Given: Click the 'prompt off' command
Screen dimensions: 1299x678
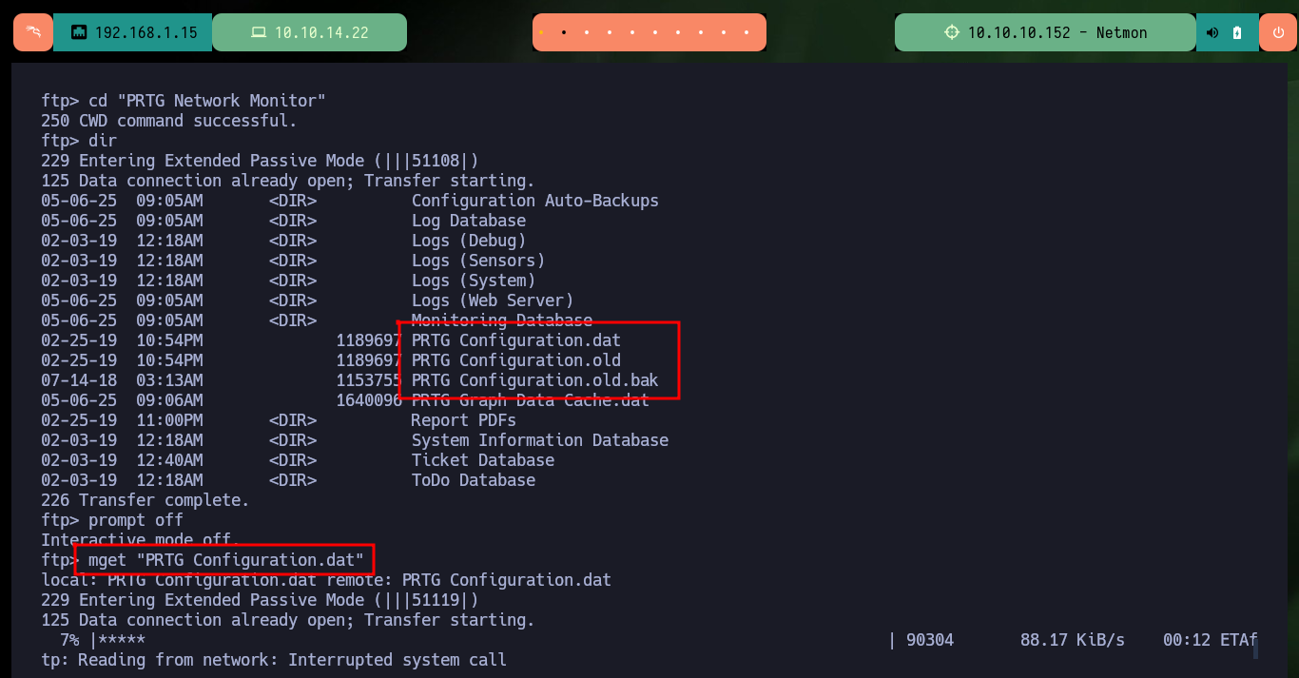Looking at the screenshot, I should click(136, 520).
